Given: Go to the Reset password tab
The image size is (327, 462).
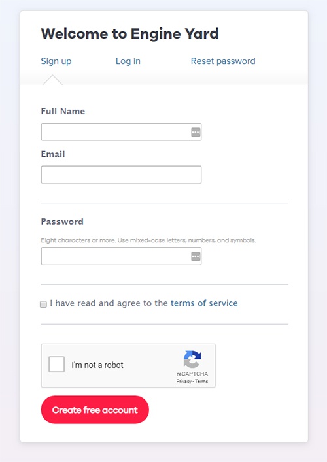Looking at the screenshot, I should [x=223, y=61].
